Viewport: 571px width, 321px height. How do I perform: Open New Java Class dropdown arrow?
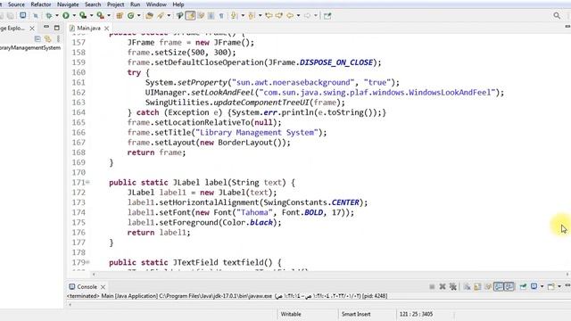(139, 16)
